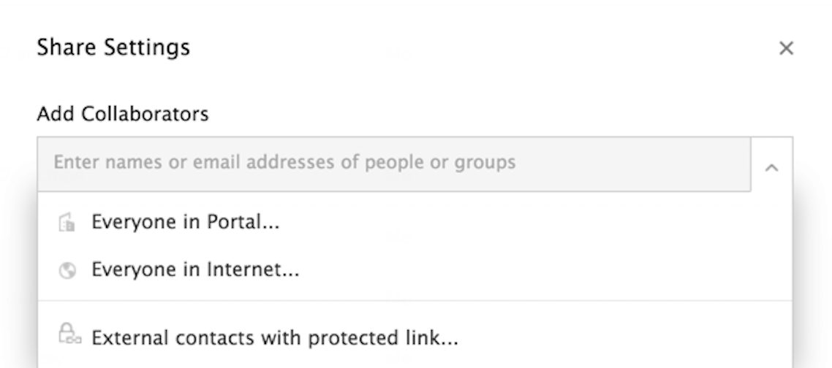Screen dimensions: 832x368
Task: Click the padlock icon for External contacts
Action: coord(67,335)
